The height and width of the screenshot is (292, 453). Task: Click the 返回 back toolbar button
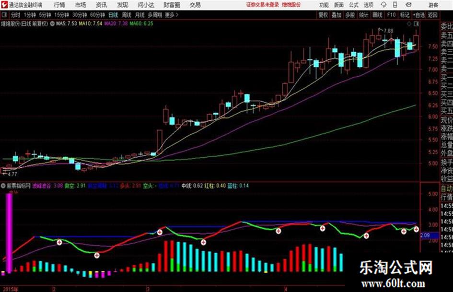pyautogui.click(x=432, y=15)
